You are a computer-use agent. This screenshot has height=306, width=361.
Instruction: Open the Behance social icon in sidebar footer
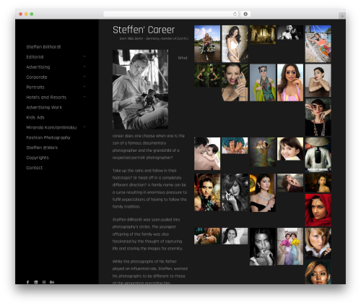tap(52, 282)
